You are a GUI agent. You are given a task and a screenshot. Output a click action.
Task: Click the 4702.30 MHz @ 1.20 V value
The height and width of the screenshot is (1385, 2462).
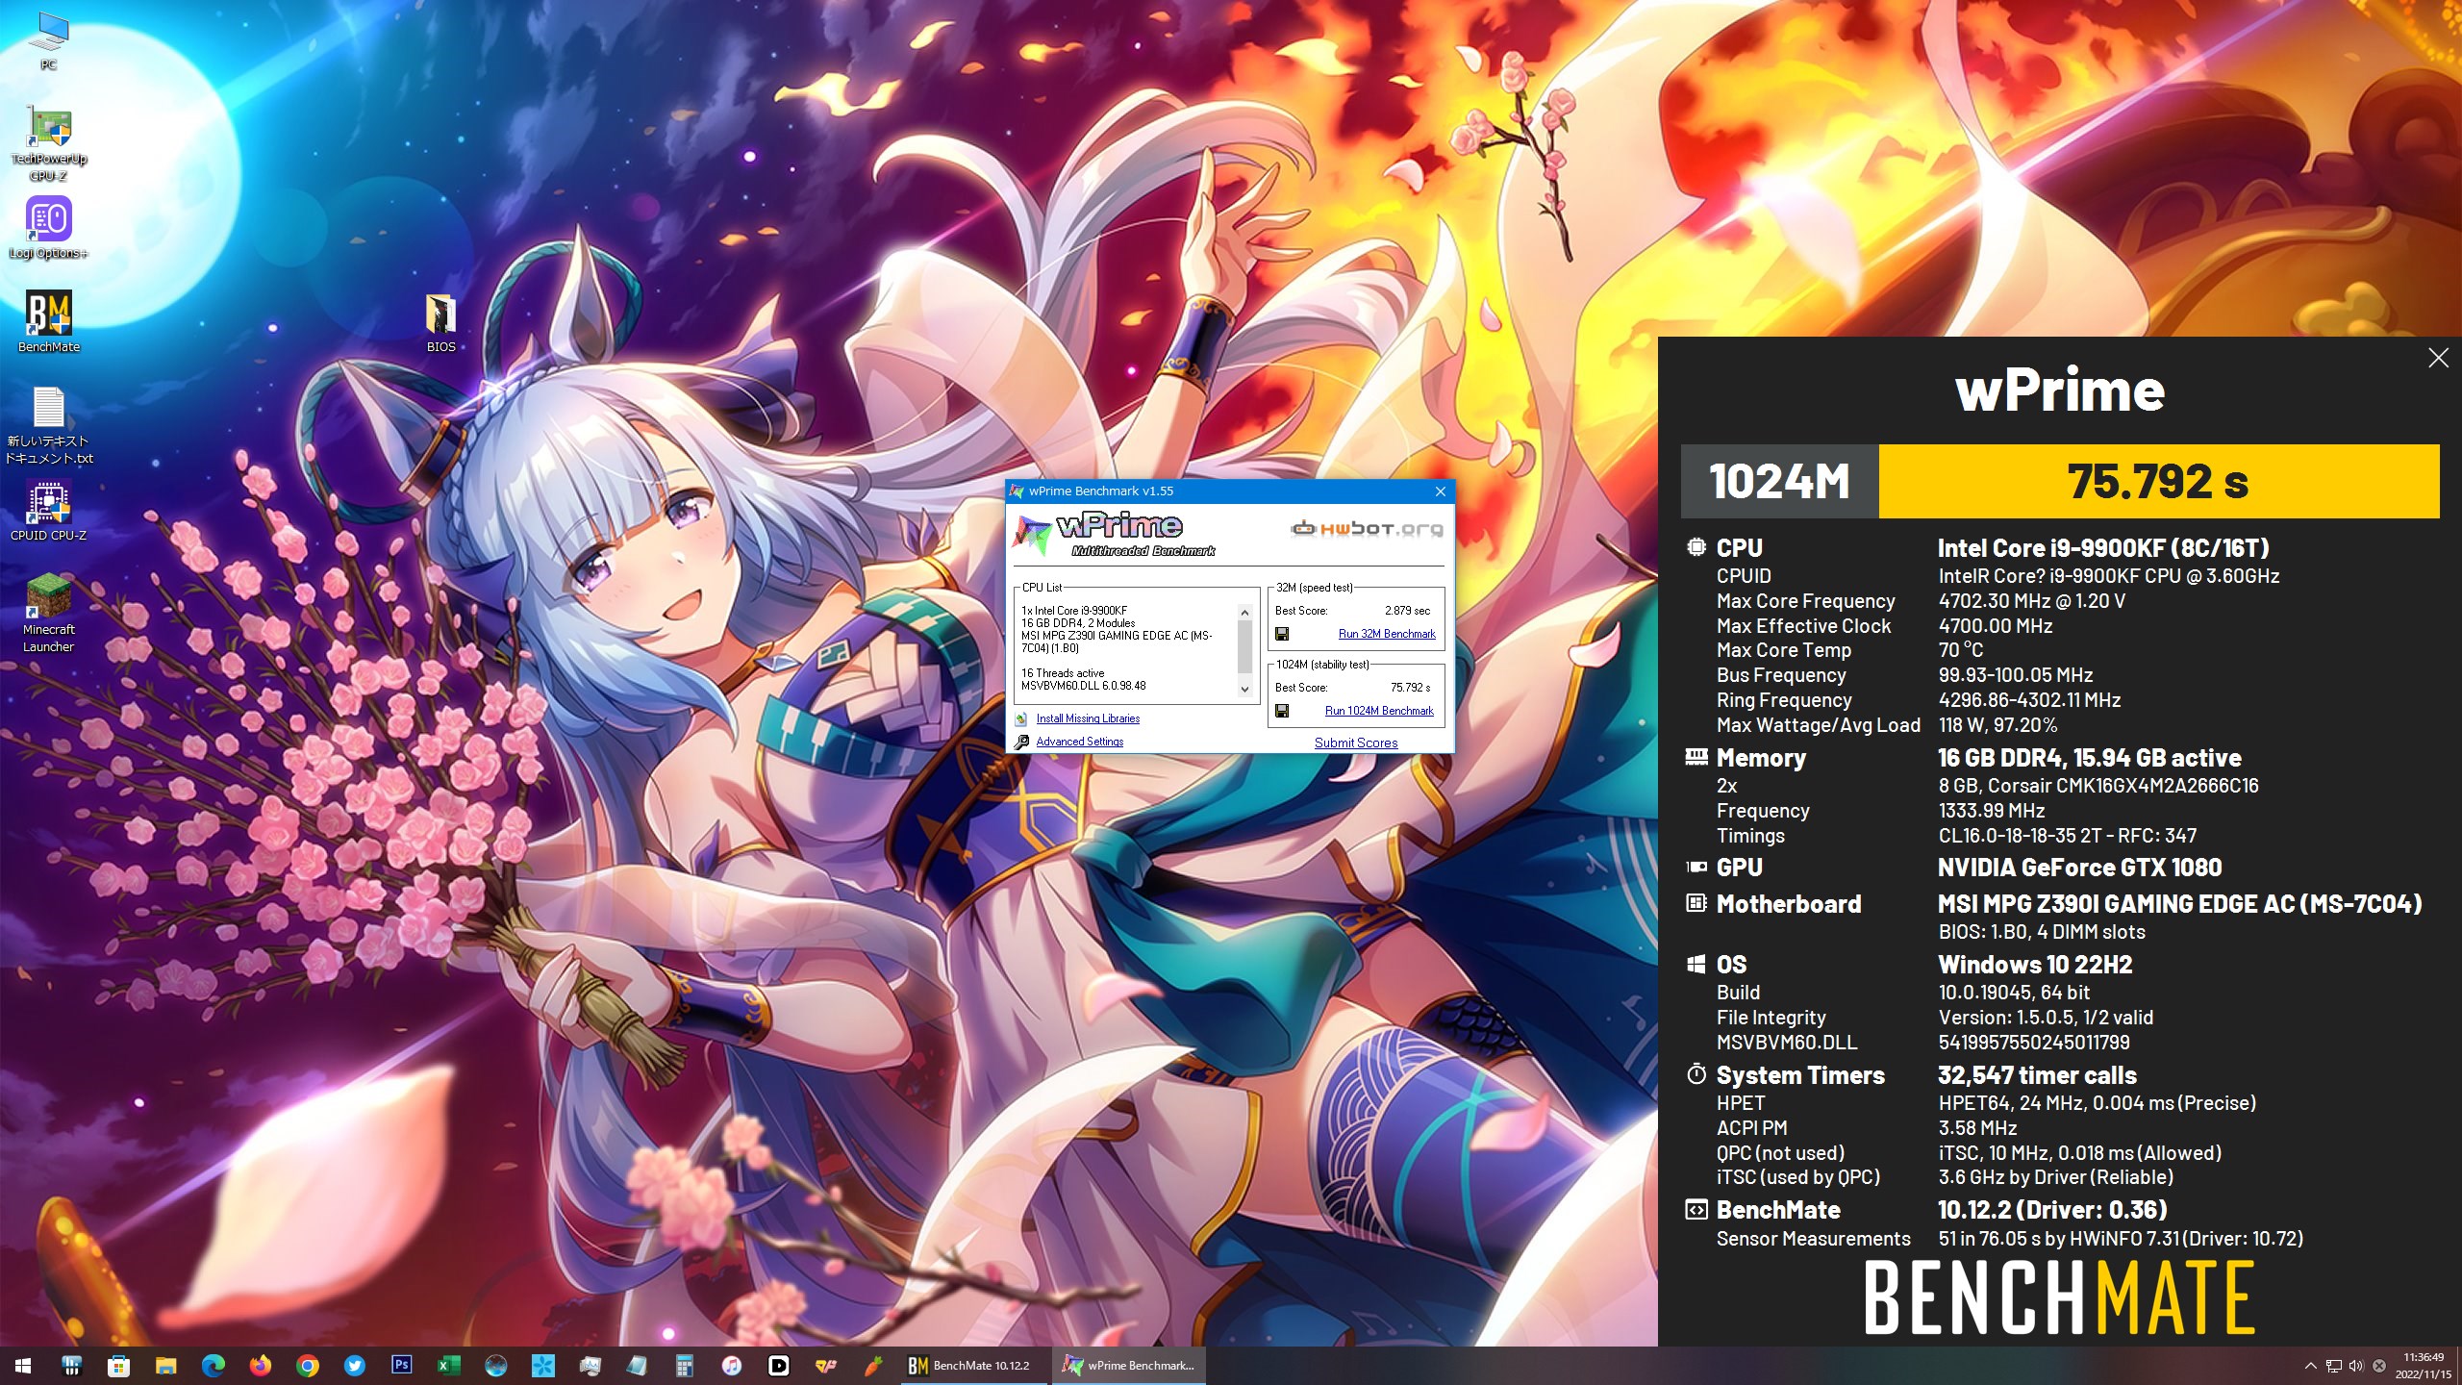click(x=2031, y=601)
